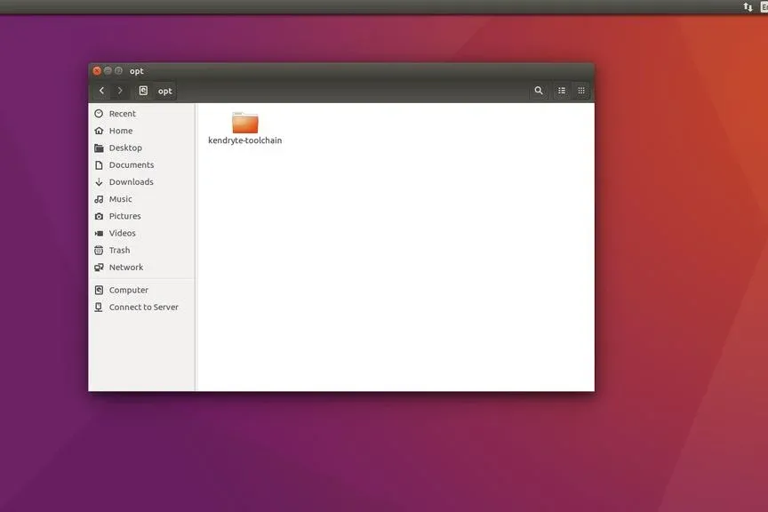Open Music from the sidebar
Viewport: 768px width, 512px height.
(141, 199)
